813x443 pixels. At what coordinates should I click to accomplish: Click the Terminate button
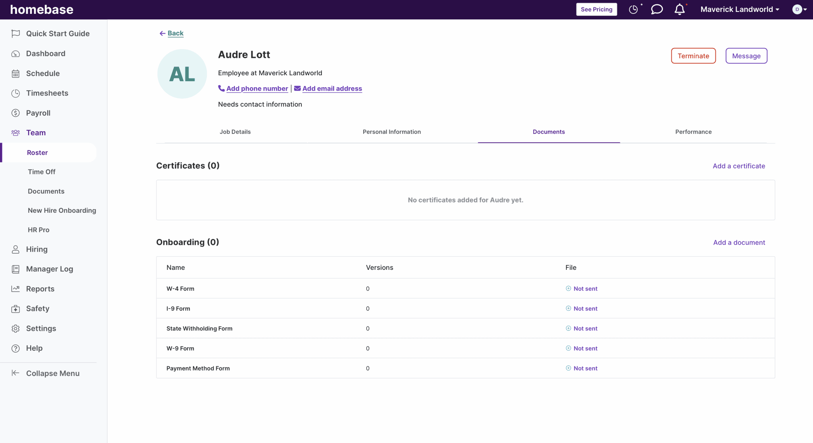[x=693, y=55]
